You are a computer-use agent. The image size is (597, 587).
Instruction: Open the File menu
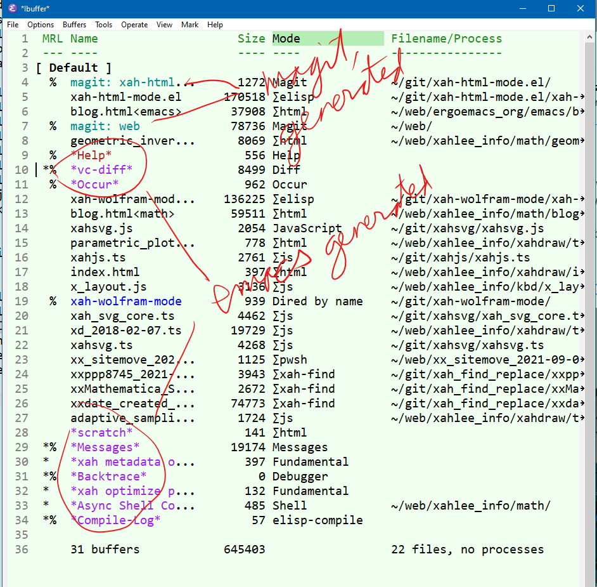pyautogui.click(x=13, y=25)
